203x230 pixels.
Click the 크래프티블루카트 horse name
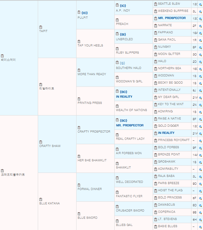[x=13, y=175]
